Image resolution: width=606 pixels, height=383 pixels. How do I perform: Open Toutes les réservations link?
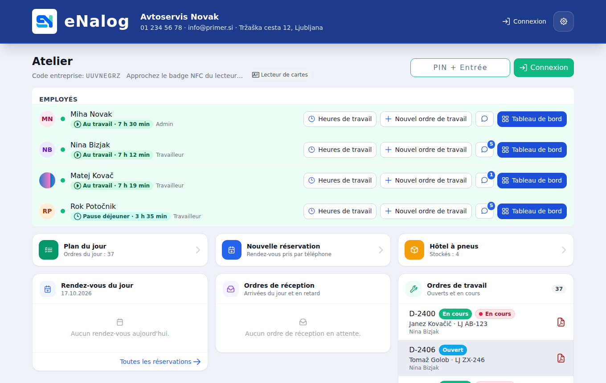click(x=160, y=362)
